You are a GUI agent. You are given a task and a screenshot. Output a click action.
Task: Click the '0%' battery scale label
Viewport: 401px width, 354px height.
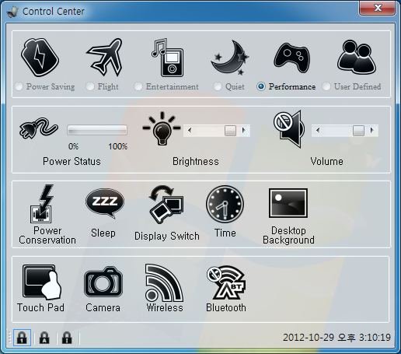[73, 146]
